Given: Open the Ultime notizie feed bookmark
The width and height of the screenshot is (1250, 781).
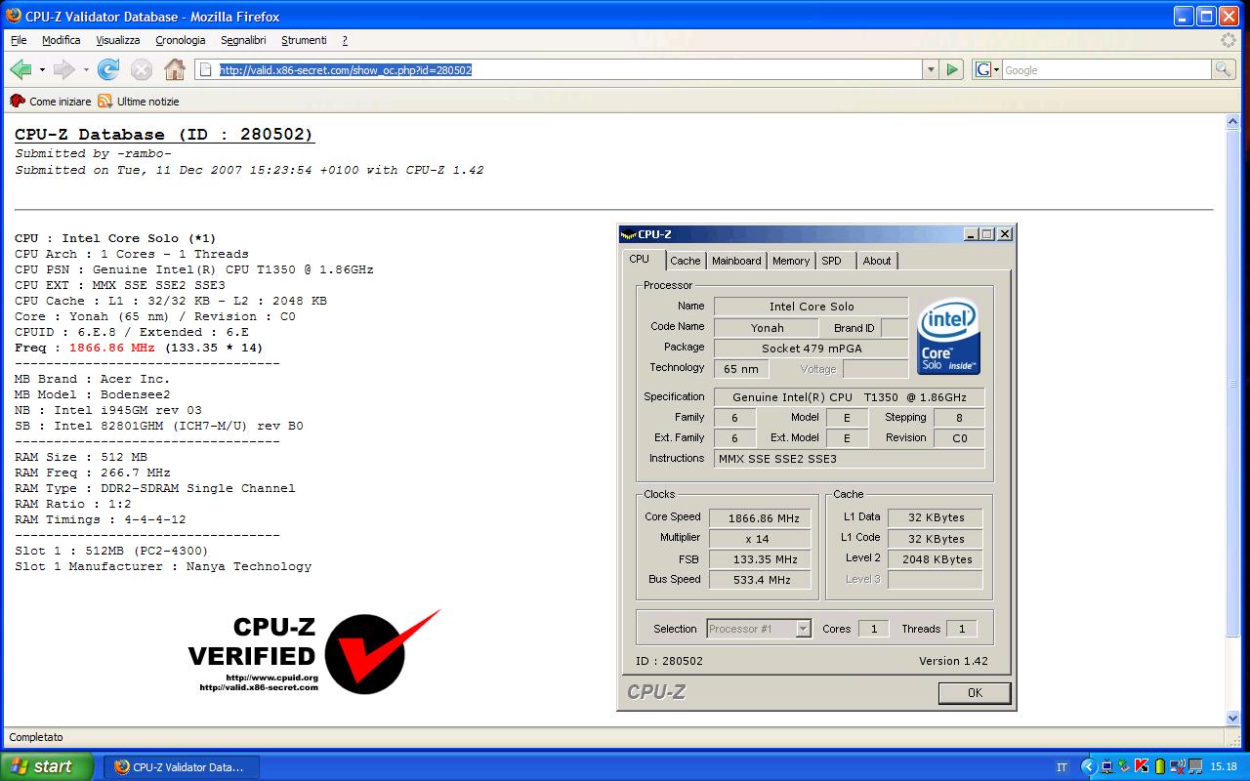Looking at the screenshot, I should click(x=139, y=102).
